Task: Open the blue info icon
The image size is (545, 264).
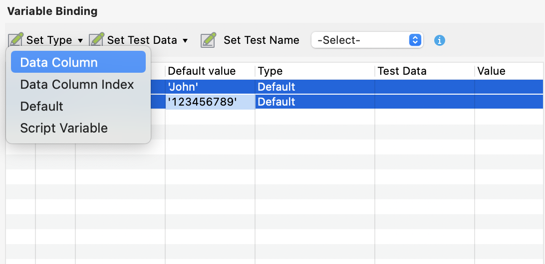Action: click(x=439, y=40)
